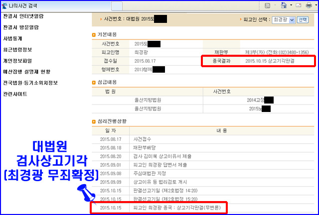This screenshot has width=319, height=215.
Task: Click the 주심대법관 지정 entry
Action: coord(150,173)
